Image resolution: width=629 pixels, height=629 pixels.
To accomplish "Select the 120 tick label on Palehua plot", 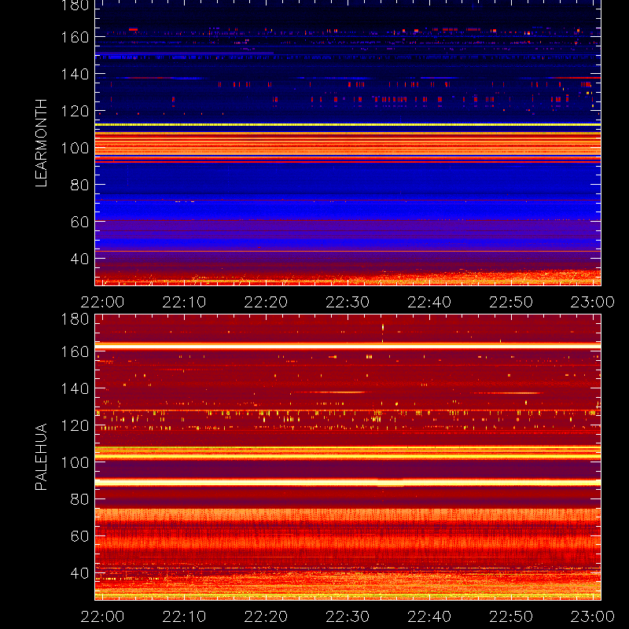I will tap(75, 425).
